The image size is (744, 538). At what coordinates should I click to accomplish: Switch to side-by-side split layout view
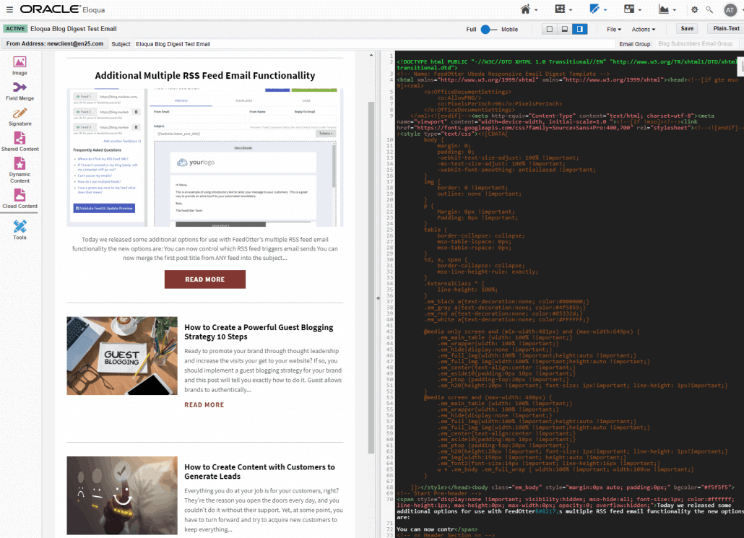point(580,29)
